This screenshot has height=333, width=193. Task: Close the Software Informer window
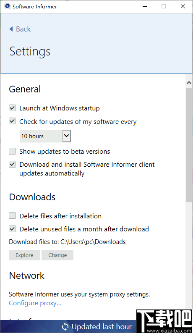pos(183,7)
